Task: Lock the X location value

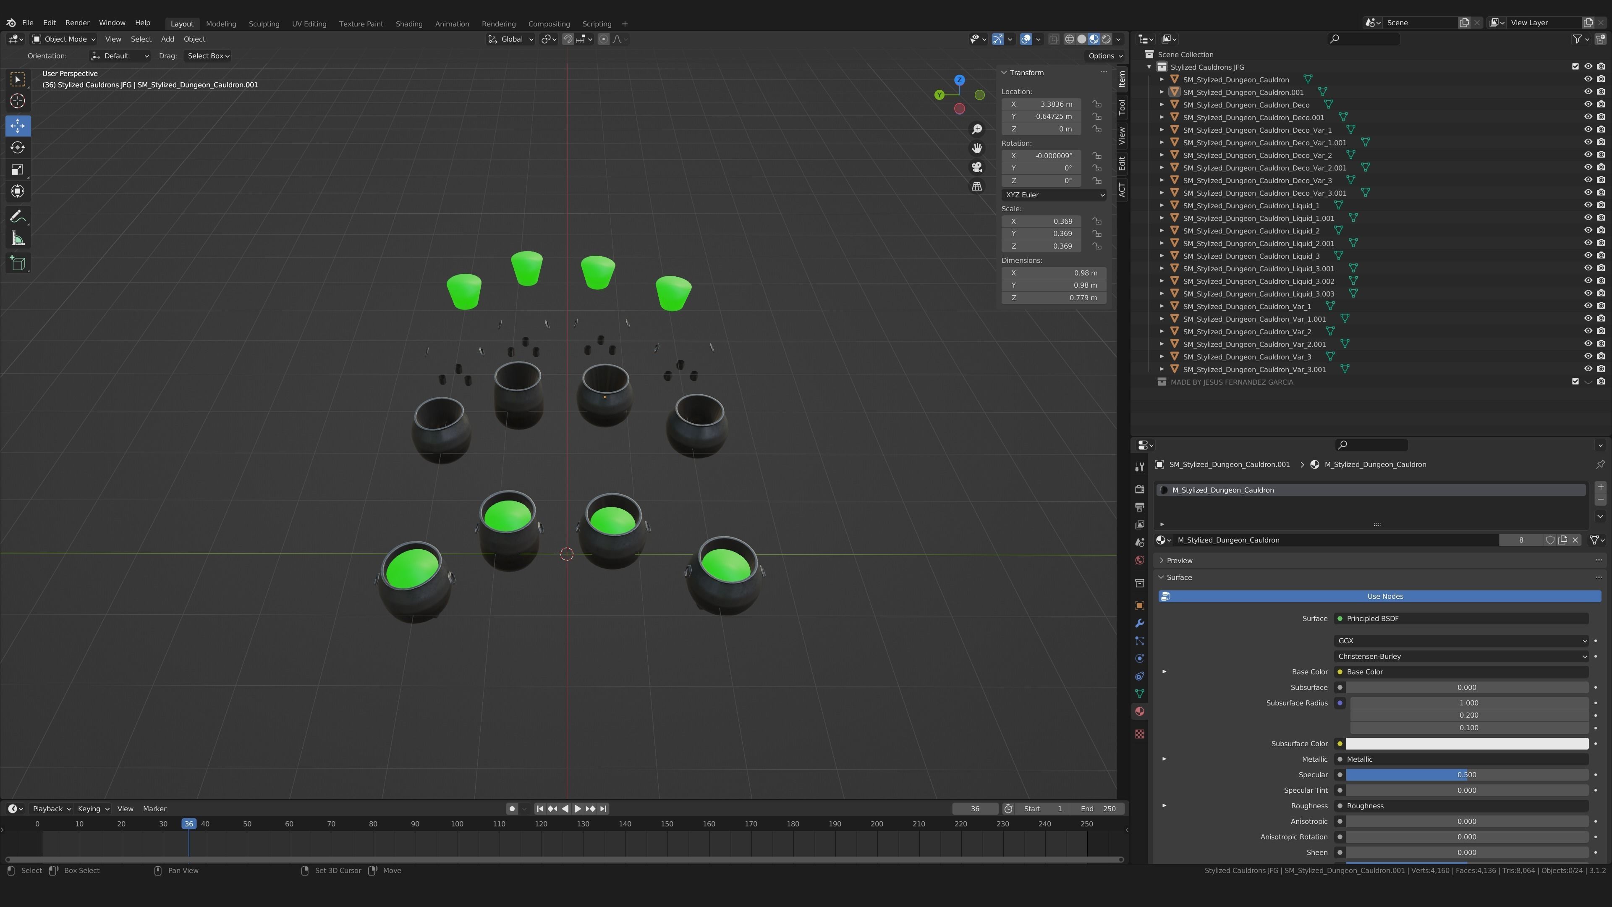Action: click(x=1097, y=104)
